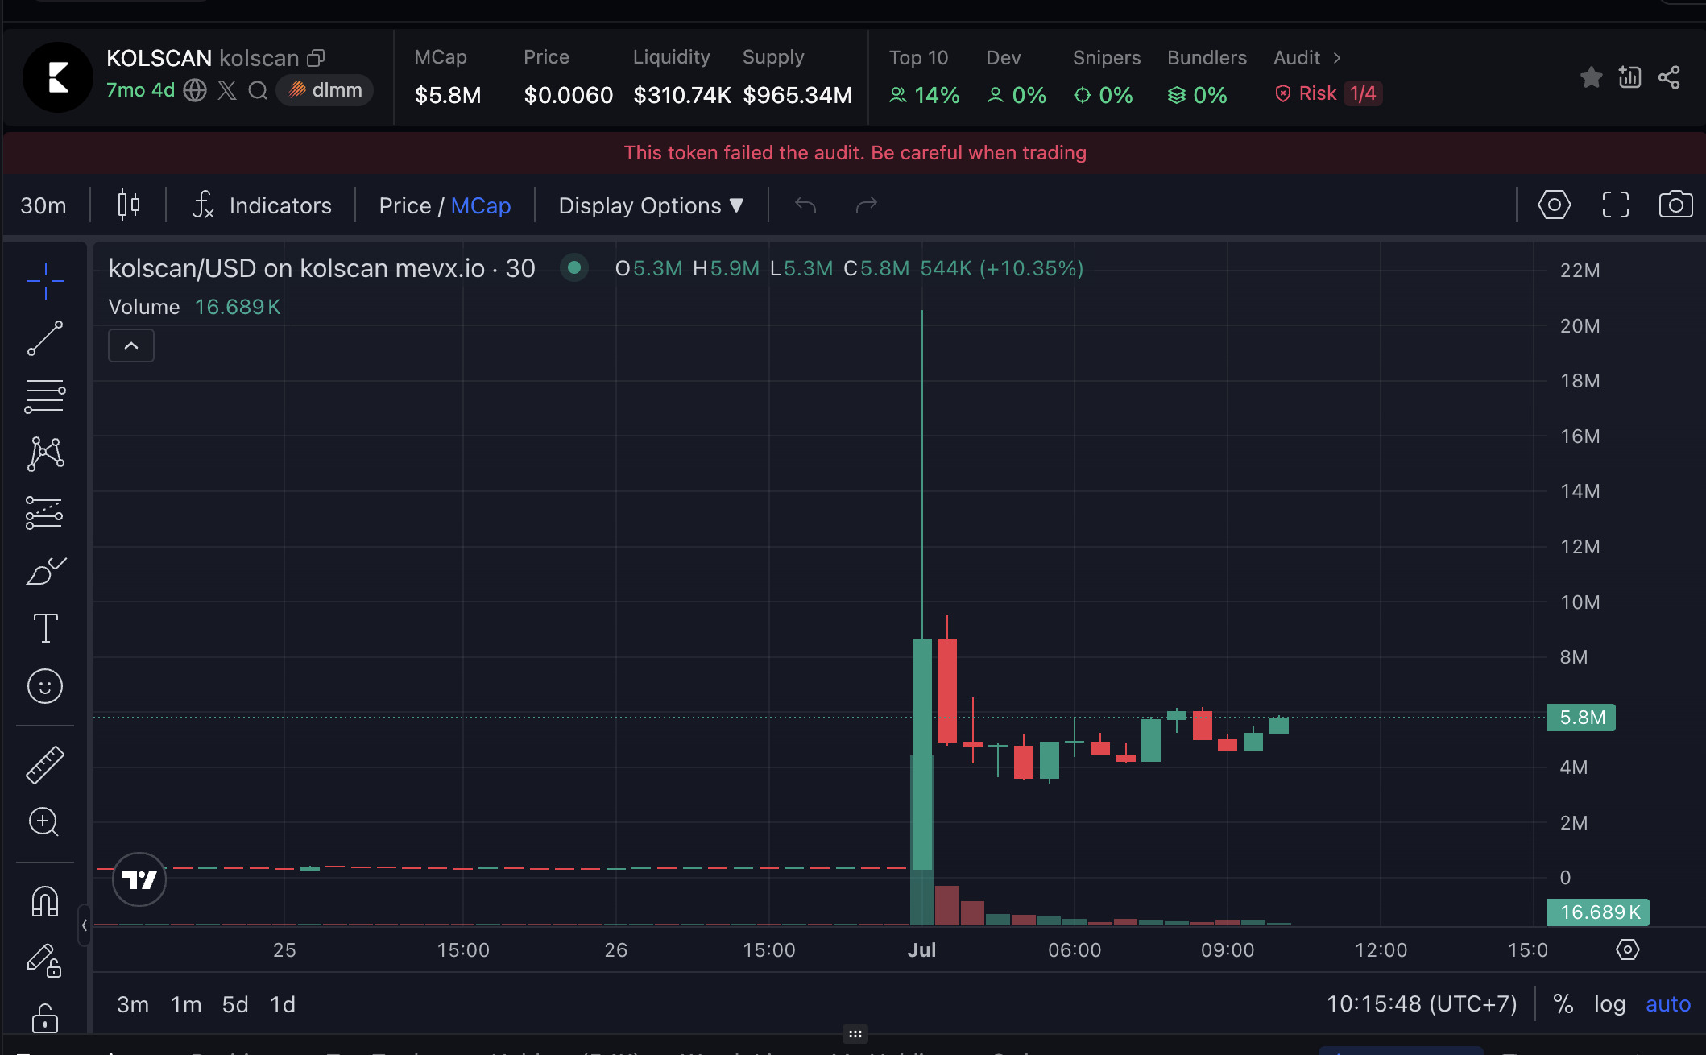The width and height of the screenshot is (1706, 1055).
Task: Search the token with magnifier icon
Action: (x=258, y=90)
